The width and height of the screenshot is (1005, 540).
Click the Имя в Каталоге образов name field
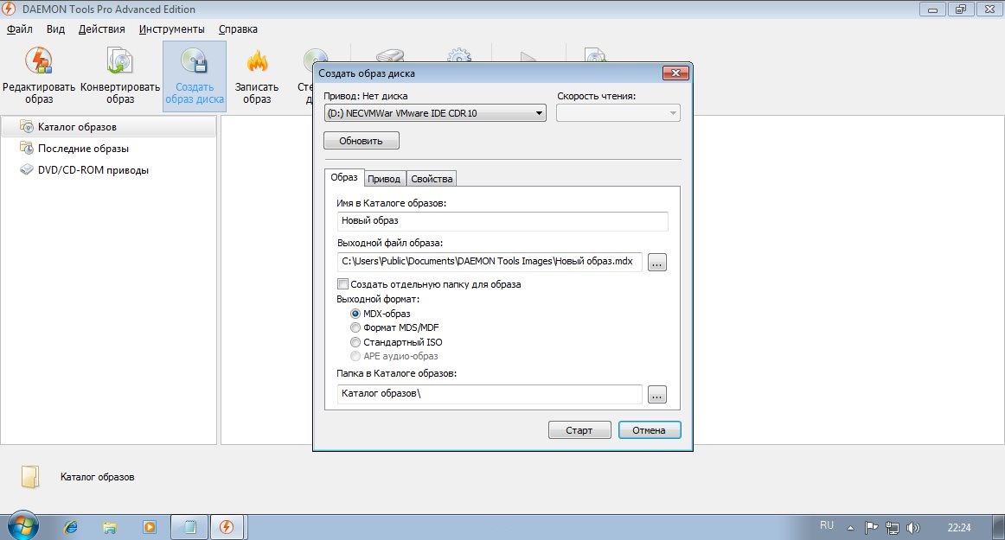tap(502, 221)
